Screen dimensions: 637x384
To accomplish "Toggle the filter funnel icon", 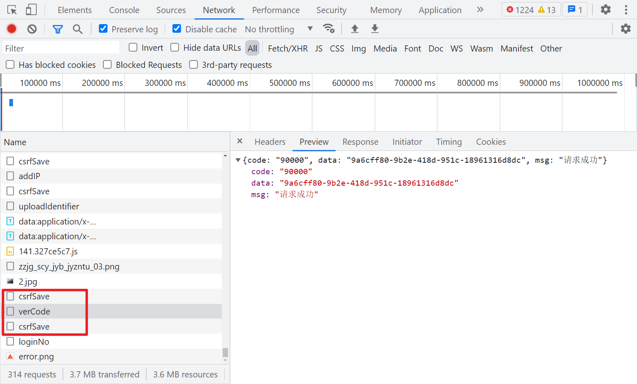I will (58, 29).
